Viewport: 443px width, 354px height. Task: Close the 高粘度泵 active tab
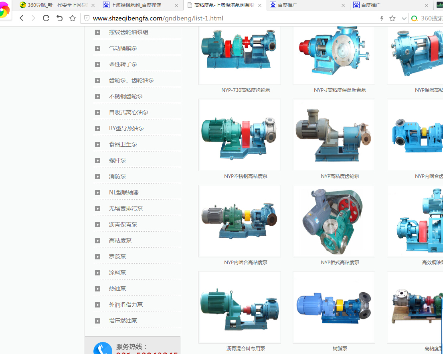pyautogui.click(x=260, y=5)
